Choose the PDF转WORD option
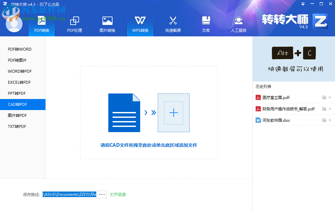The height and width of the screenshot is (211, 335). [20, 49]
